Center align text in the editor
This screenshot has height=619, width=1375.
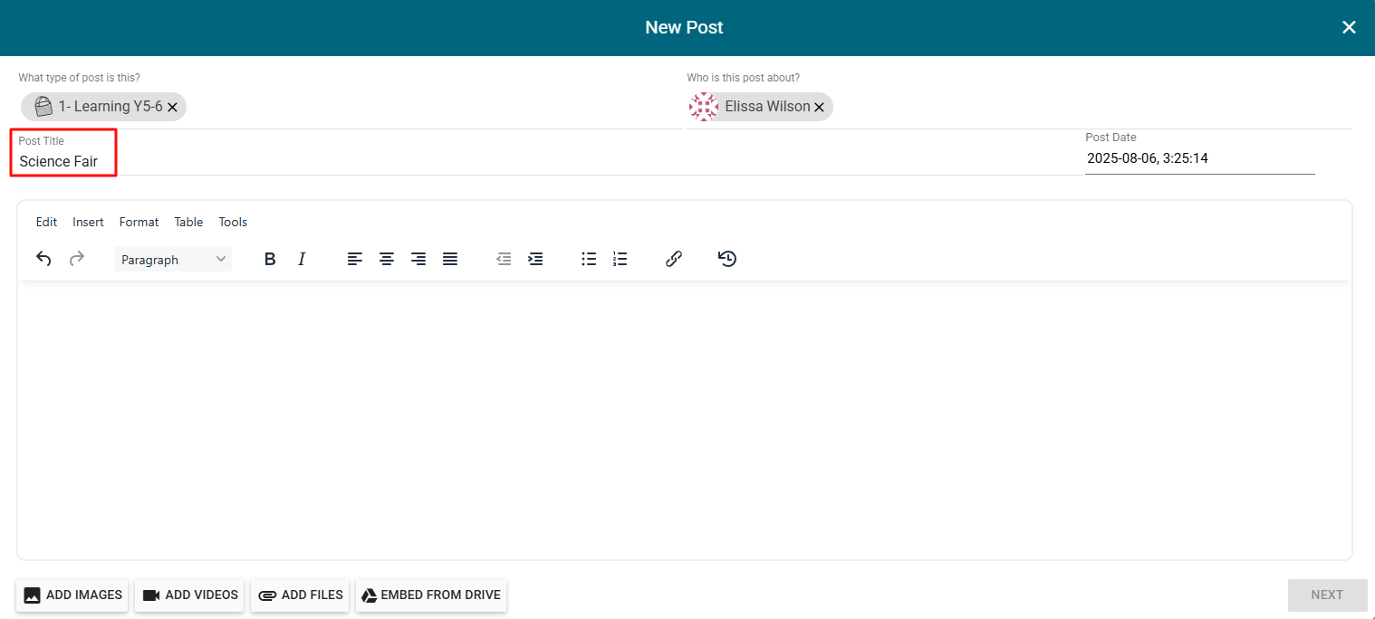(x=387, y=260)
